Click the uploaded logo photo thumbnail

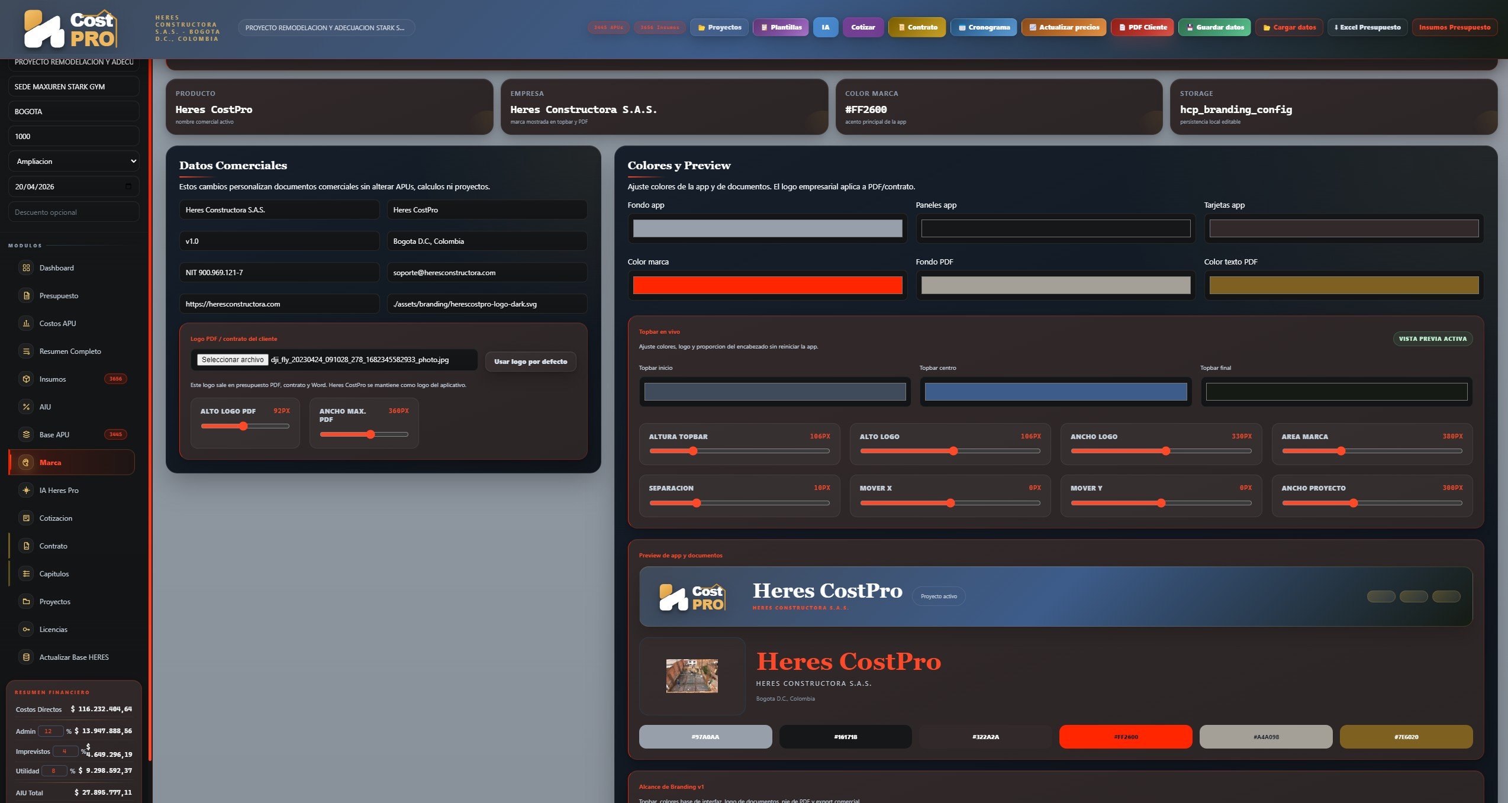point(692,676)
